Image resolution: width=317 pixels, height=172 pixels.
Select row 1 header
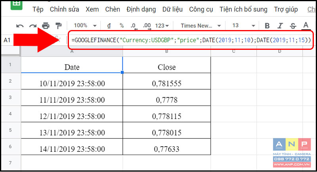pyautogui.click(x=10, y=65)
